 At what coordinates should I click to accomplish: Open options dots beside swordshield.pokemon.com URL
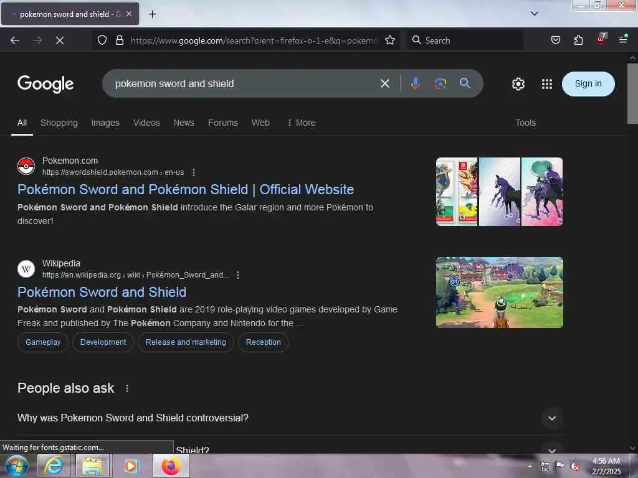[x=194, y=172]
